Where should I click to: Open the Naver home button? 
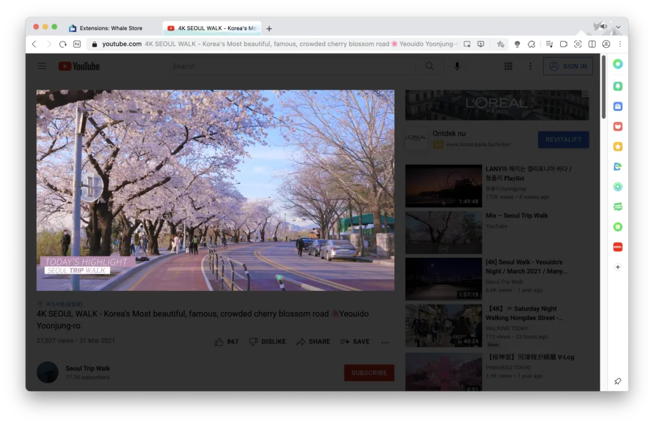[x=77, y=44]
